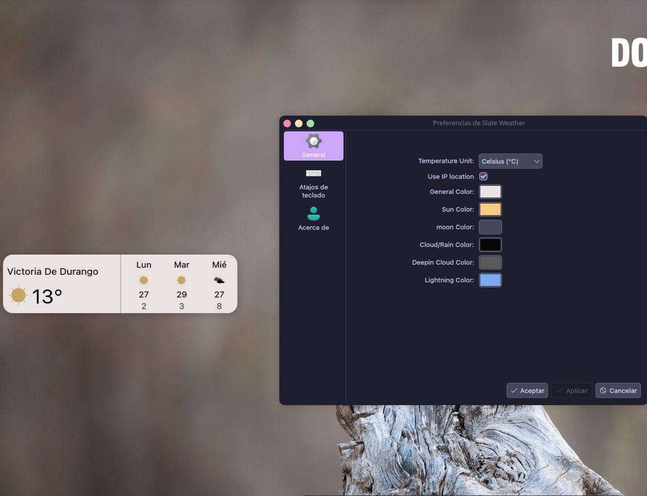647x496 pixels.
Task: Click Mar high temperature 29
Action: click(182, 294)
